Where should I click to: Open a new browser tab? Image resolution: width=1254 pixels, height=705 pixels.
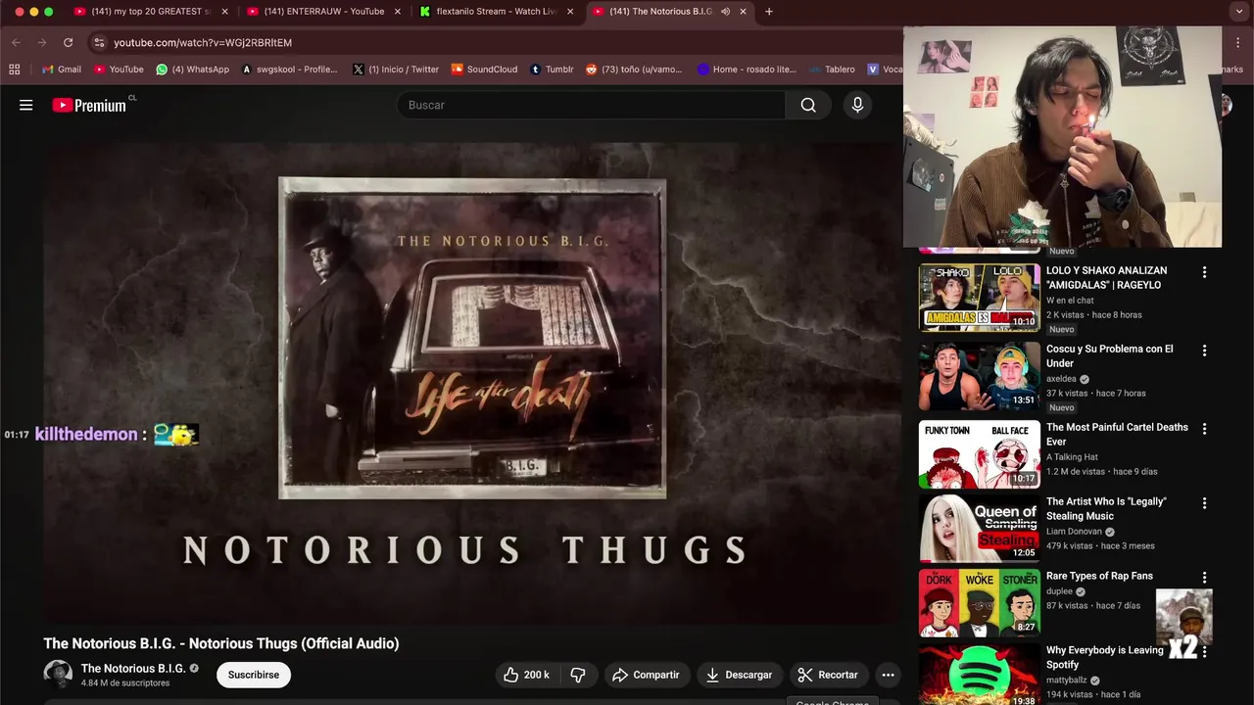(769, 12)
